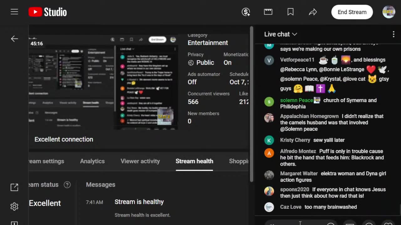The image size is (401, 225).
Task: Open the monetization dollar icon
Action: 246,12
